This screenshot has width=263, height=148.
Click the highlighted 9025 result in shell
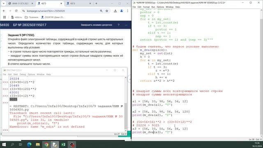13,99
